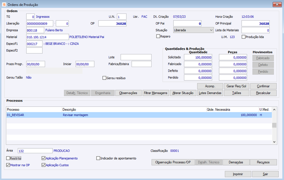Tick the Indicador de apontamento checkbox
The height and width of the screenshot is (180, 284).
click(98, 158)
